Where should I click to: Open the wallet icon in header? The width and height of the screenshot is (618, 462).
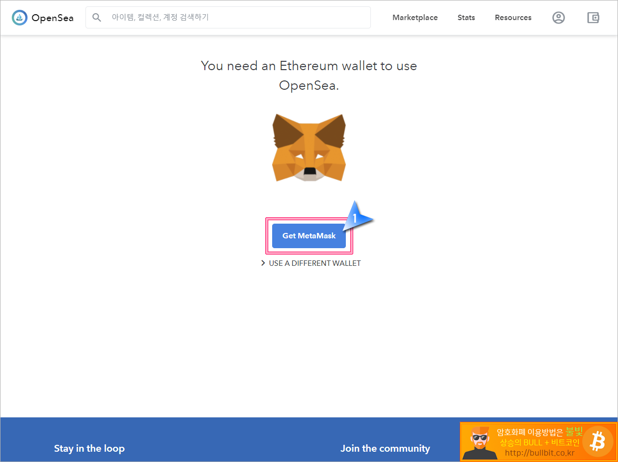tap(593, 18)
